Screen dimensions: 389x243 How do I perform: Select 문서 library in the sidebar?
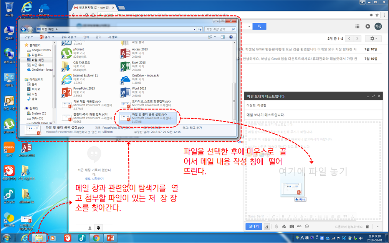click(33, 84)
